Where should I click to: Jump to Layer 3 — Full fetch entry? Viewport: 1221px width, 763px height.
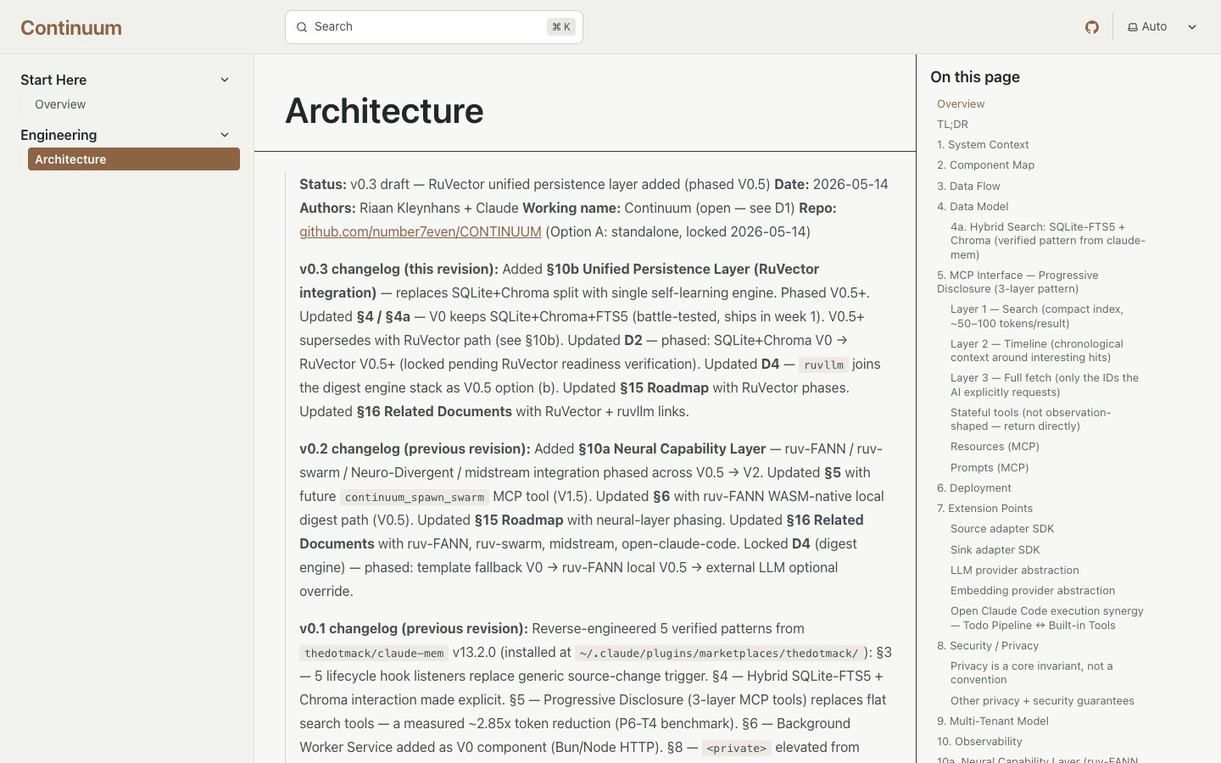pos(1045,385)
